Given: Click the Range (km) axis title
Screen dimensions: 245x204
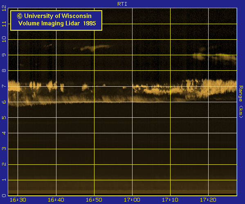Looking at the screenshot, I should pyautogui.click(x=241, y=102).
